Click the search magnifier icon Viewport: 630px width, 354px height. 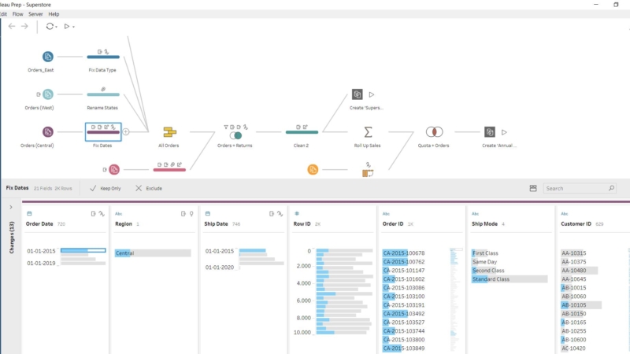pyautogui.click(x=612, y=188)
